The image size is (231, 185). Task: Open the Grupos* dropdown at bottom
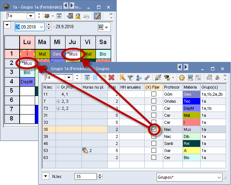[x=218, y=177]
